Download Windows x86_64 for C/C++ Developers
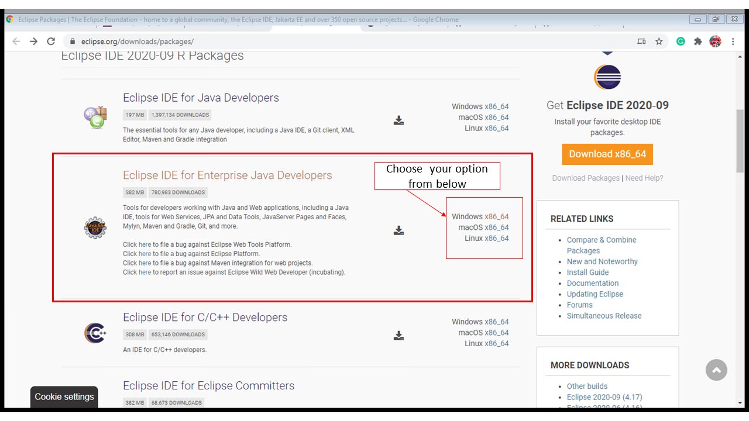The width and height of the screenshot is (749, 421). (x=496, y=322)
